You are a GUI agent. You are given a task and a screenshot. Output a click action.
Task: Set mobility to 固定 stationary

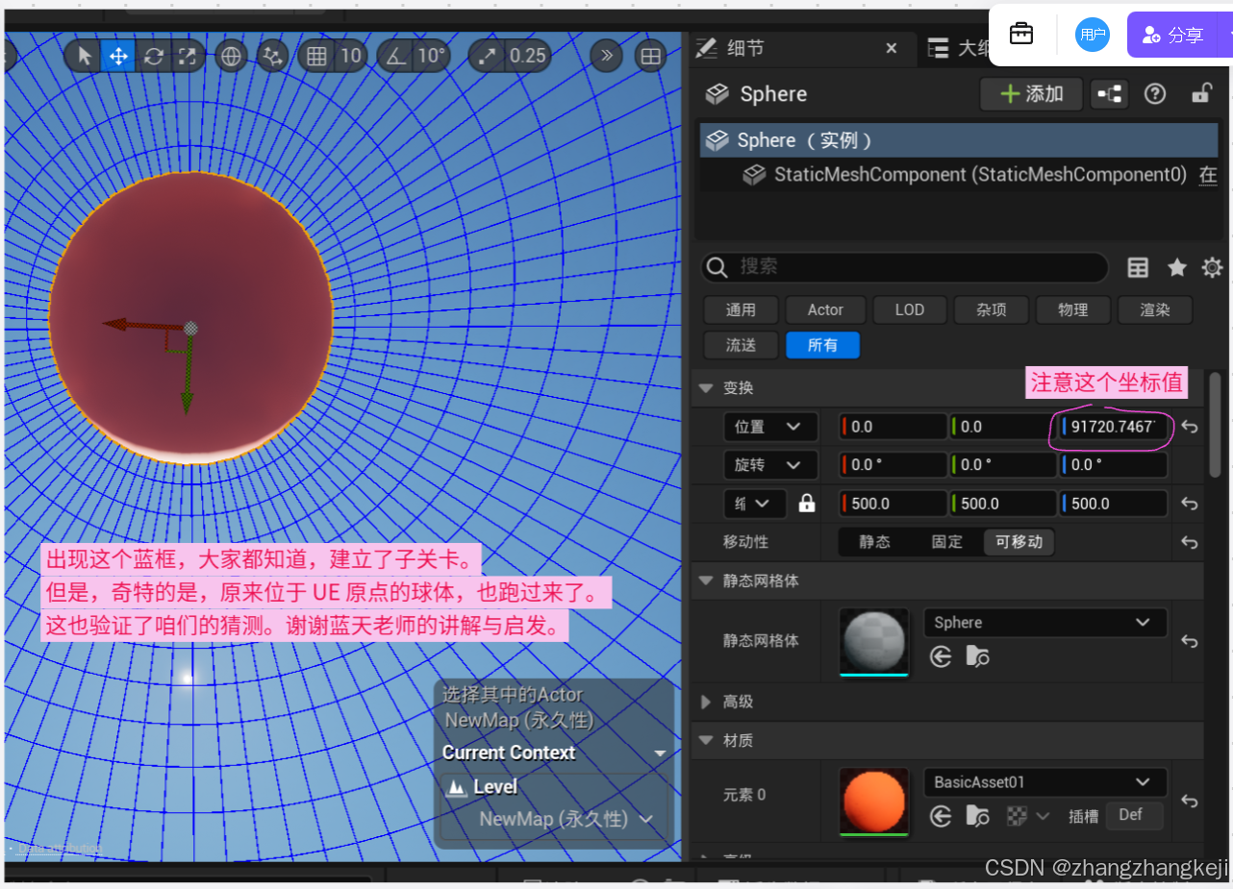point(946,542)
